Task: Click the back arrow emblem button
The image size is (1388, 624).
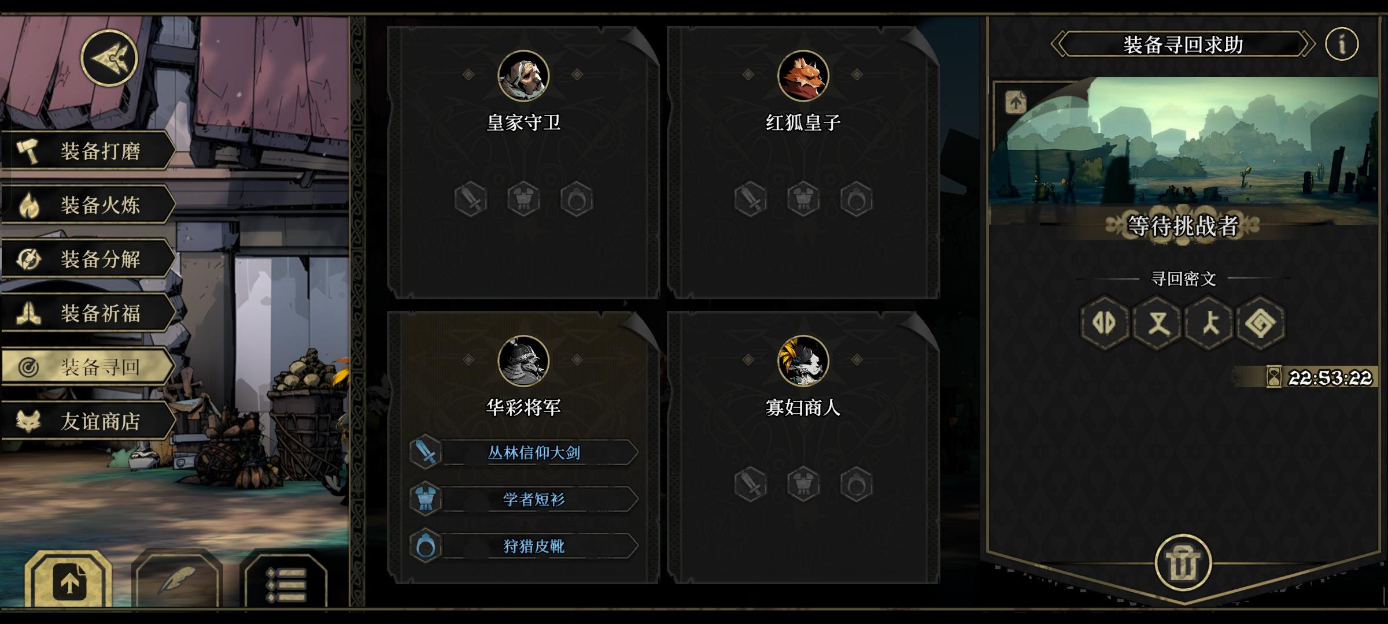Action: (x=109, y=58)
